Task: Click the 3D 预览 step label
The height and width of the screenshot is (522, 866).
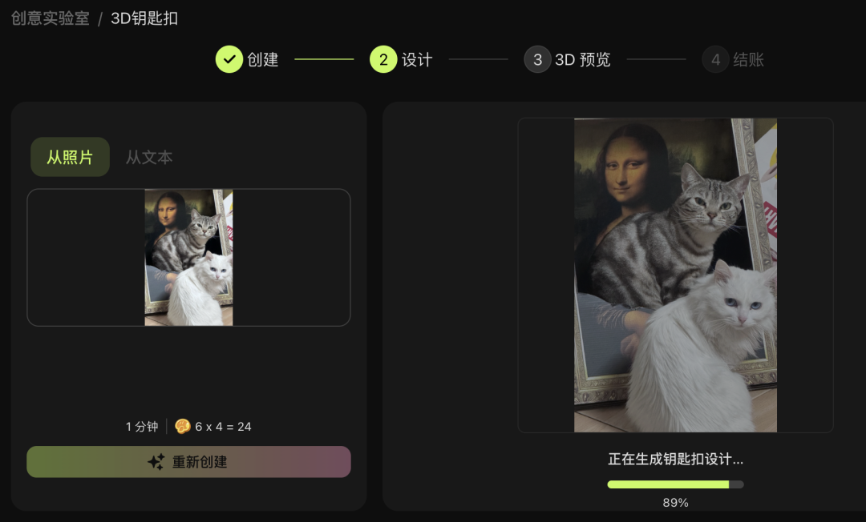Action: 582,59
